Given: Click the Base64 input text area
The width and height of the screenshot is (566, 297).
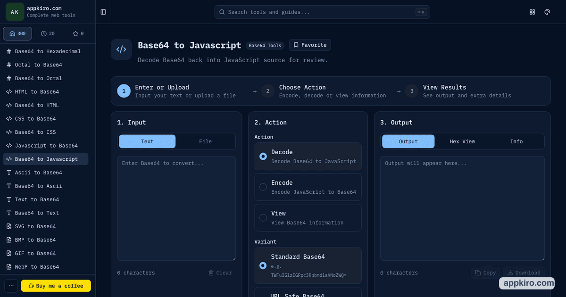Looking at the screenshot, I should tap(176, 208).
